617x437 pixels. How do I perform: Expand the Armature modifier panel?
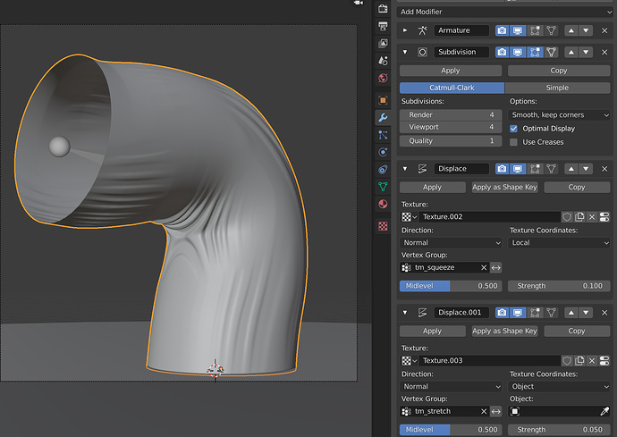[405, 30]
